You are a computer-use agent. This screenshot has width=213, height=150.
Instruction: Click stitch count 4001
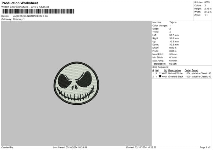tap(164, 77)
